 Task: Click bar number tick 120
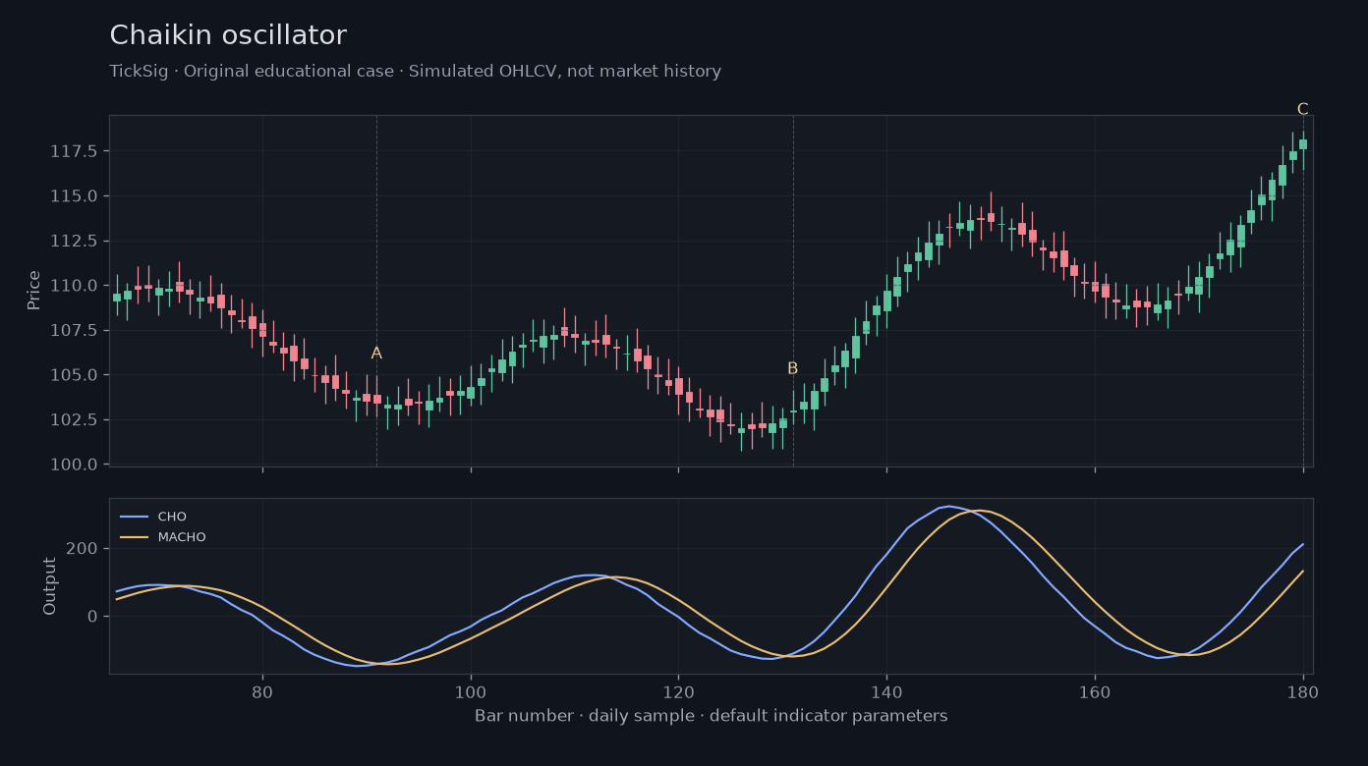click(x=678, y=691)
